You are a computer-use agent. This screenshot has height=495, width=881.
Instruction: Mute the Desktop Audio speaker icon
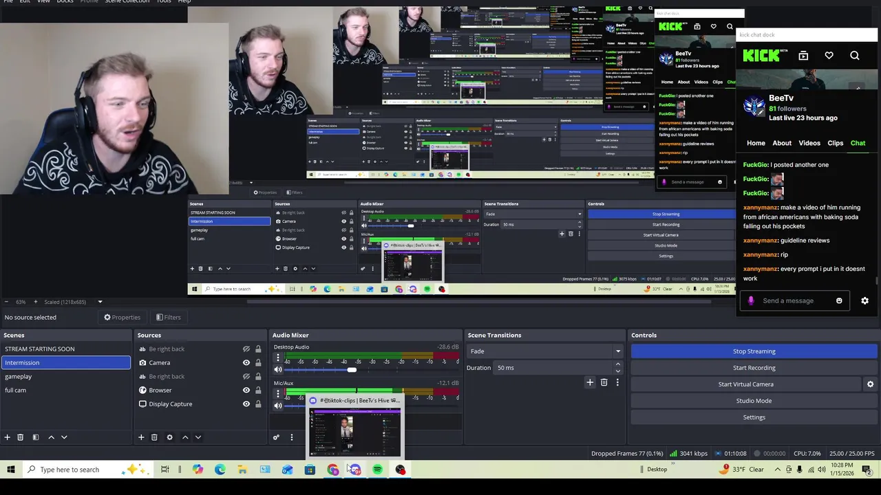[278, 370]
